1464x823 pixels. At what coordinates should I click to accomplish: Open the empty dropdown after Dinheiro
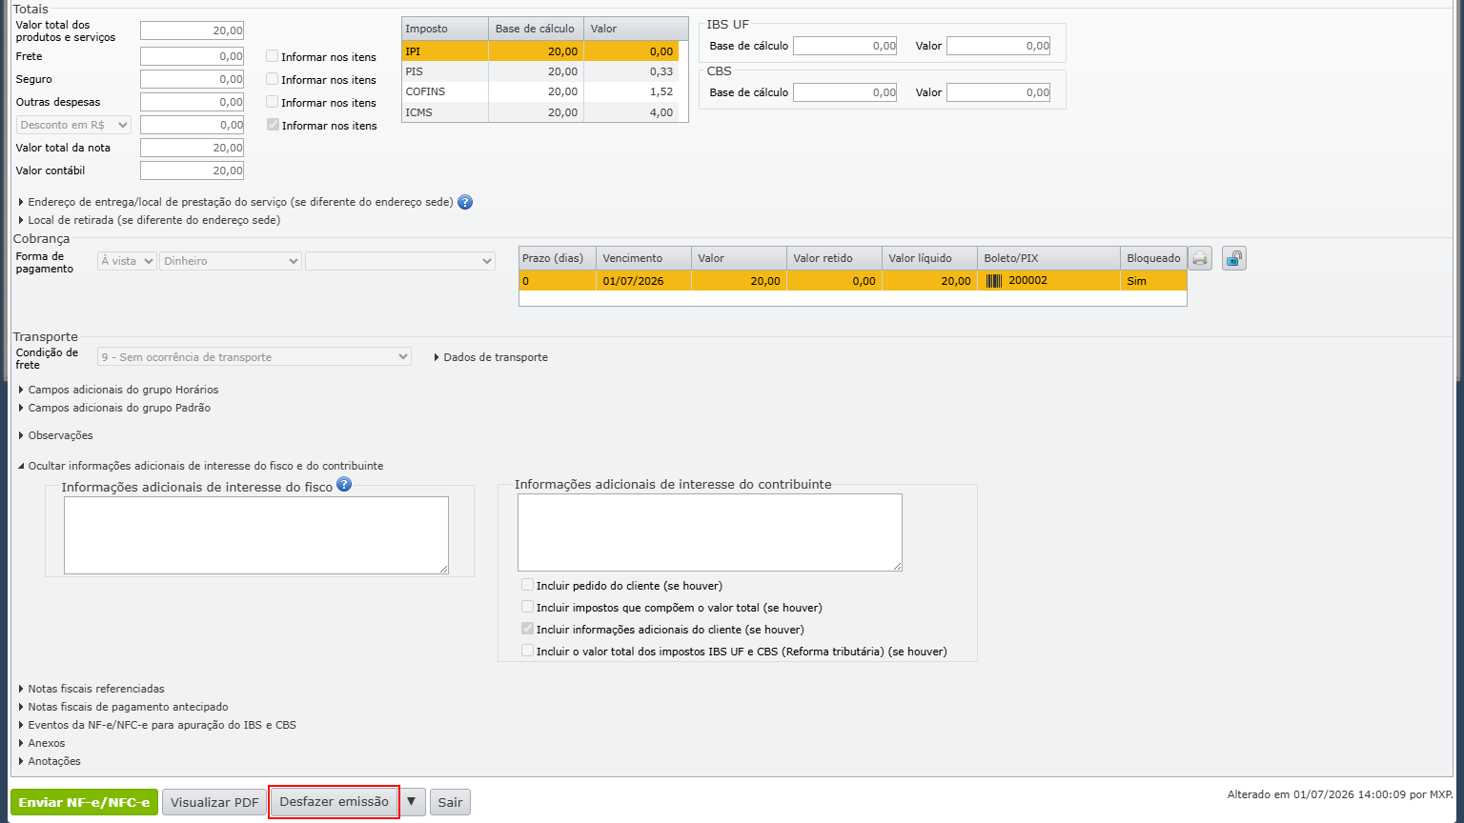click(x=400, y=261)
